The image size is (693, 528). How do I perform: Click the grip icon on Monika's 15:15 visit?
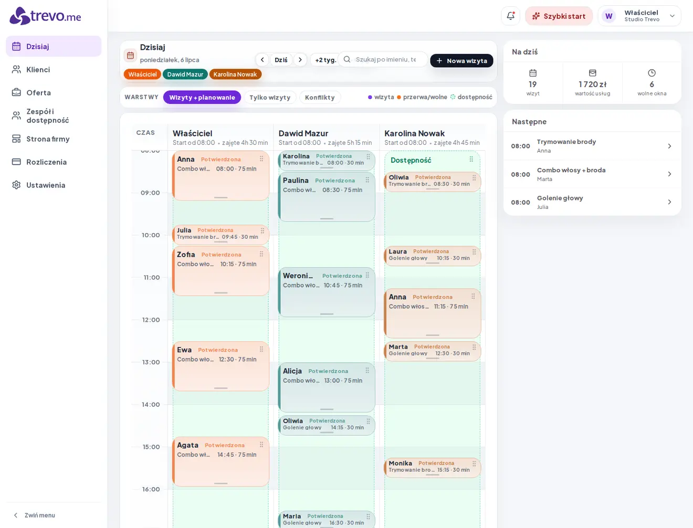[x=475, y=463]
